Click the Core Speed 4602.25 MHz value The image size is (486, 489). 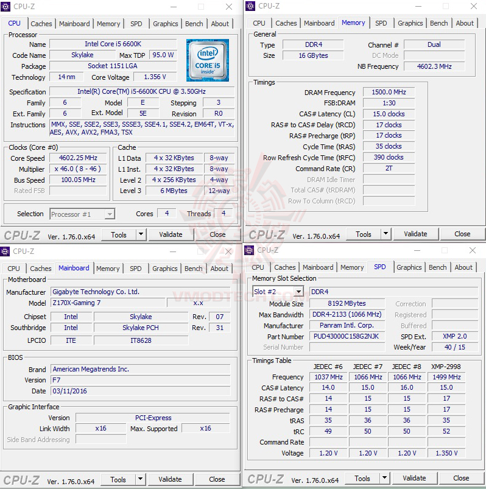[x=78, y=158]
